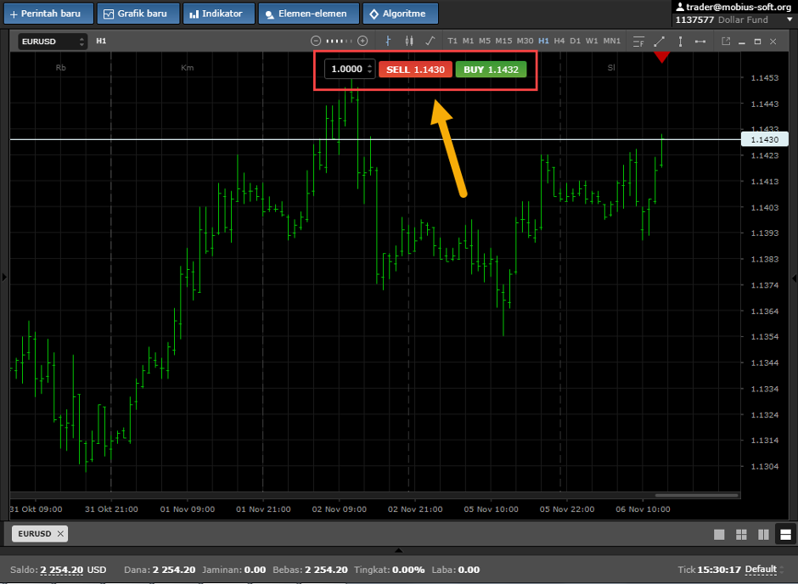
Task: Select the trend line drawing tool
Action: pos(660,42)
